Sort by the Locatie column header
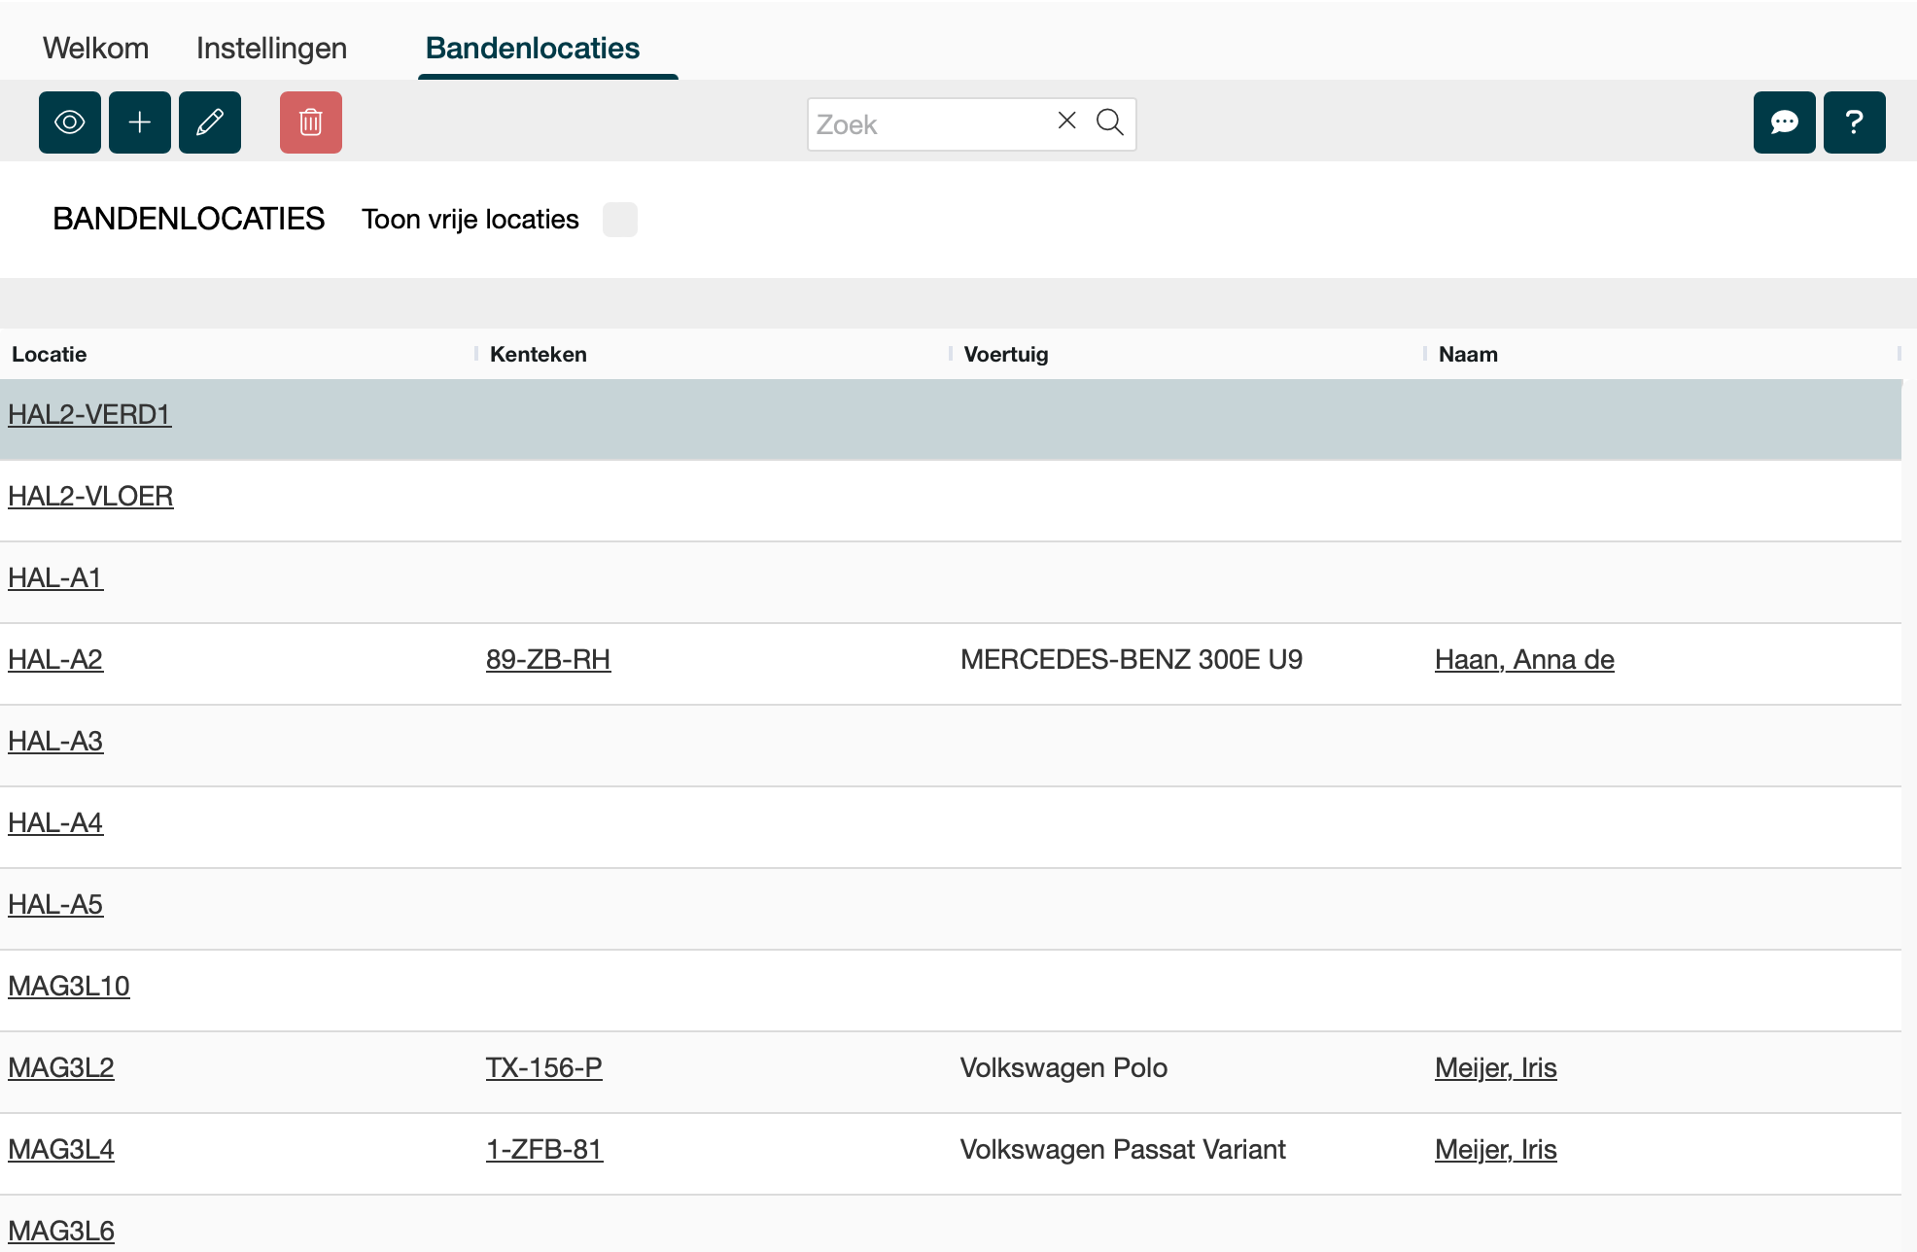 [49, 354]
